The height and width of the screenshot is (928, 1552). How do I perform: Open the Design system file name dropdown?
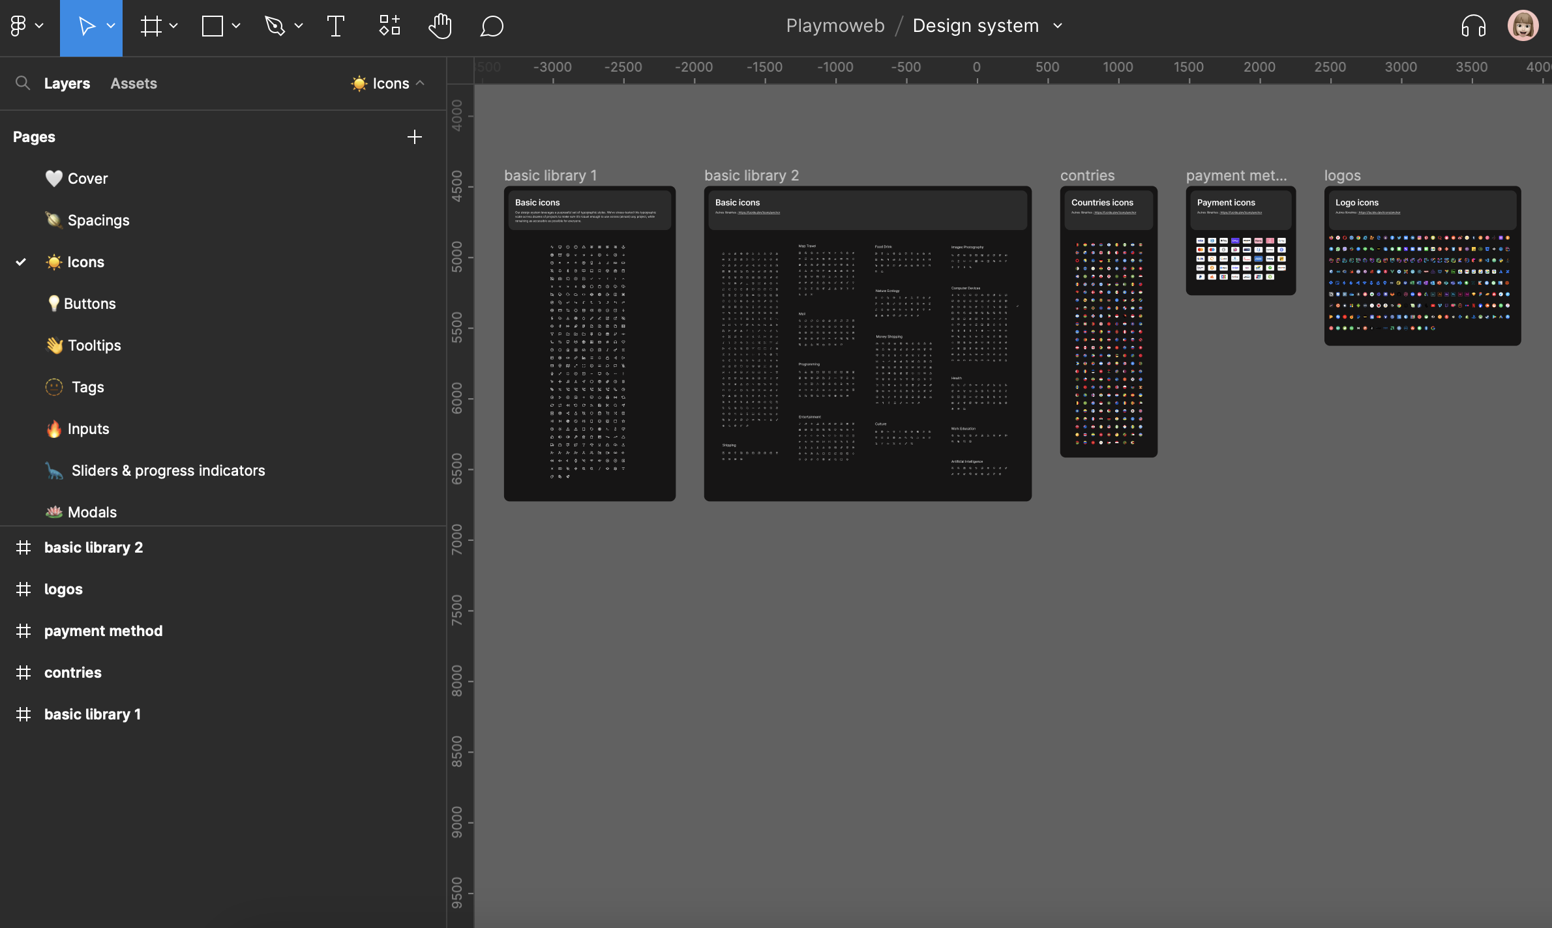[x=1058, y=26]
